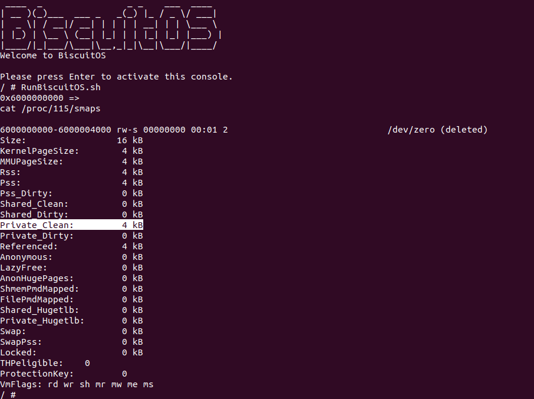Click the KernelPageSize line
534x399 pixels.
[x=71, y=151]
